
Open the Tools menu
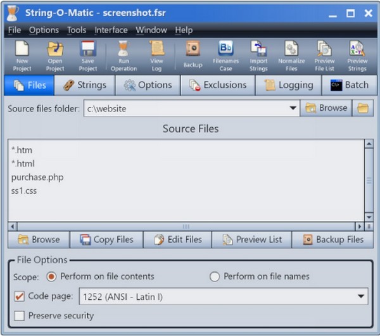pos(77,30)
